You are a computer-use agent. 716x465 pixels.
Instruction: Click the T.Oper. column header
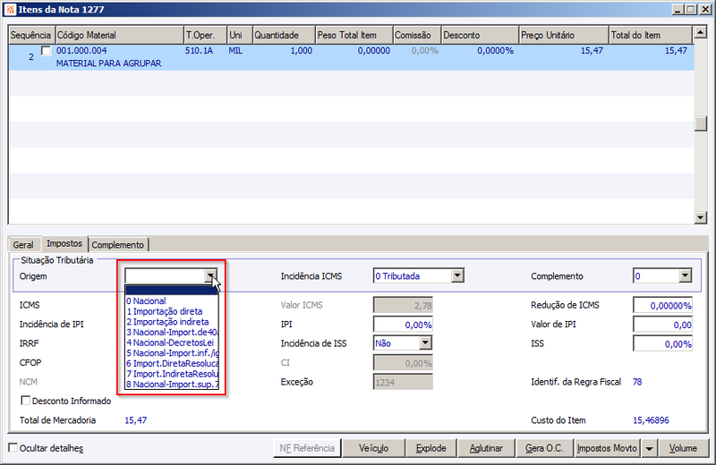[205, 35]
